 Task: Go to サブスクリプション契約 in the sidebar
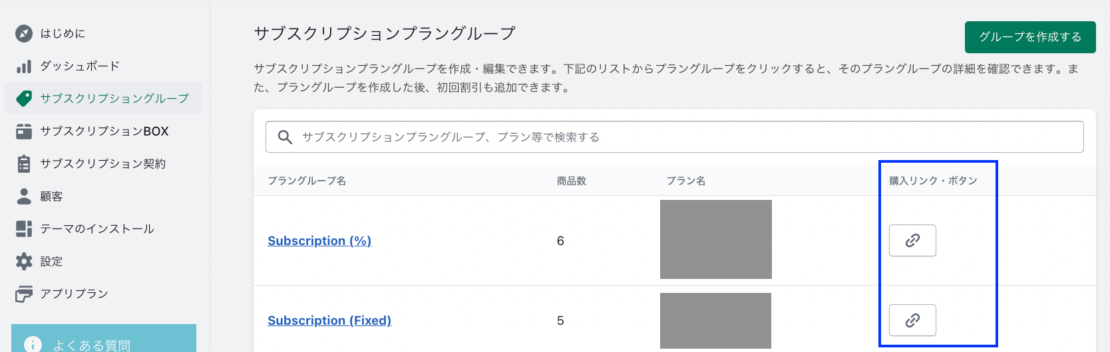click(x=103, y=163)
